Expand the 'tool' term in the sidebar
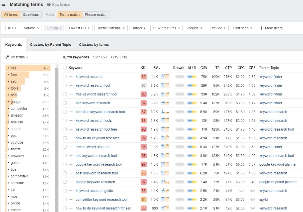 (x=8, y=68)
